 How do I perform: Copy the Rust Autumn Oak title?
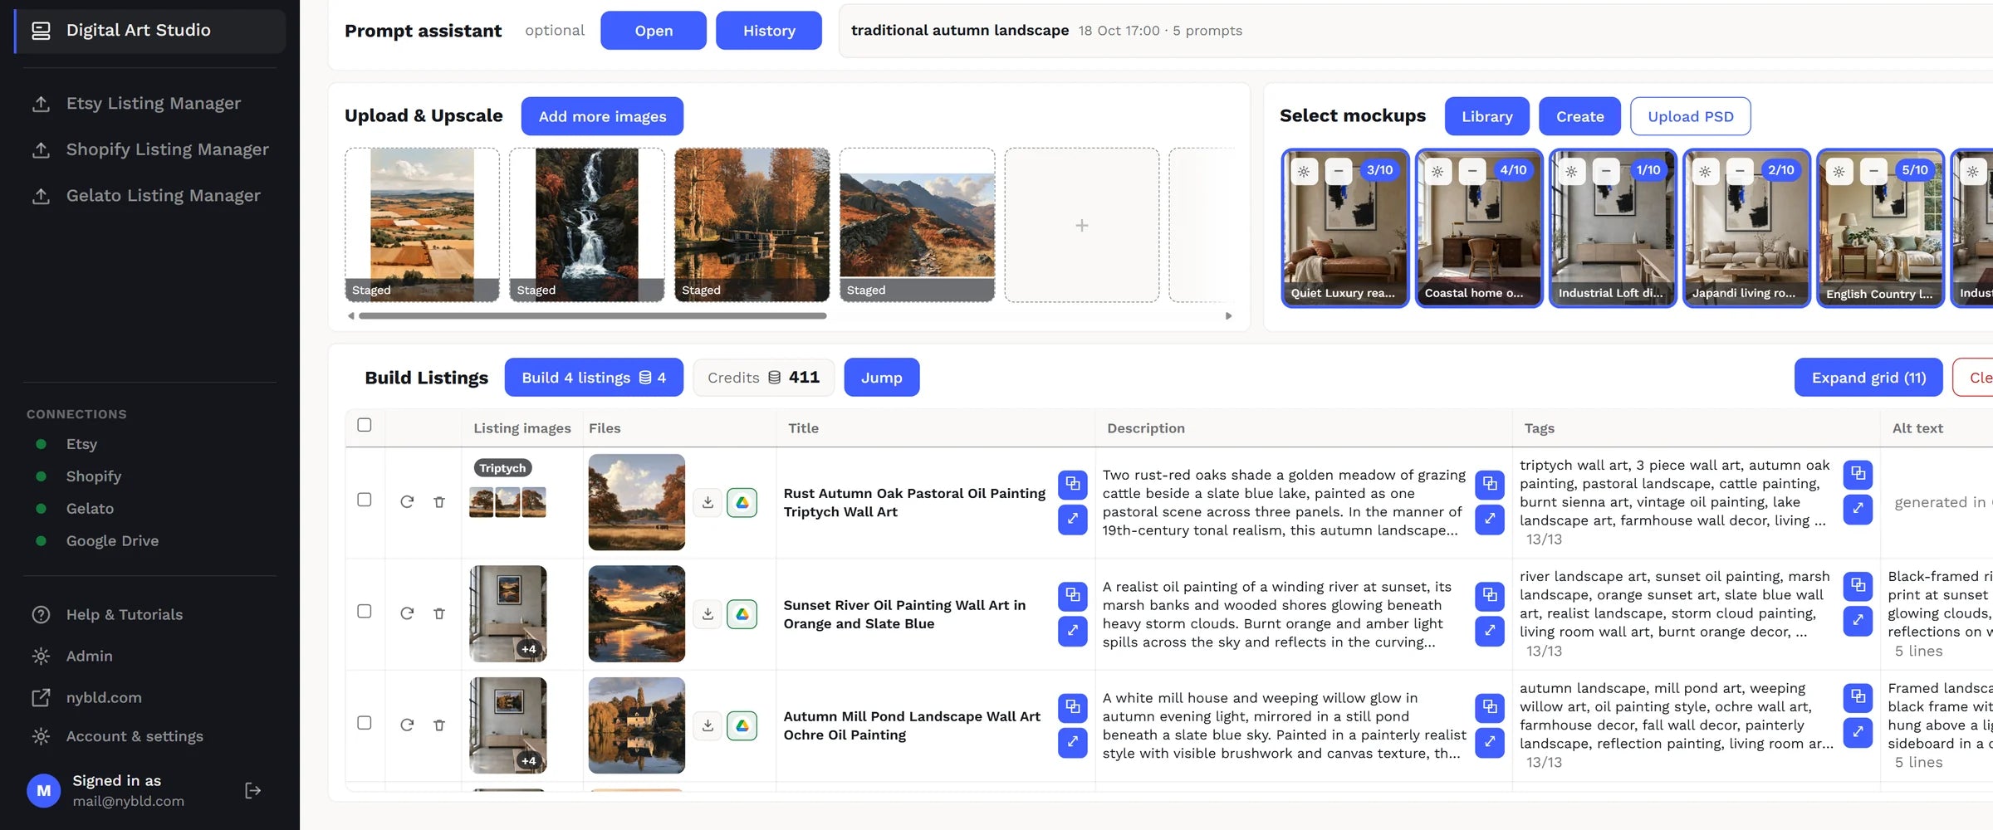(x=1072, y=484)
